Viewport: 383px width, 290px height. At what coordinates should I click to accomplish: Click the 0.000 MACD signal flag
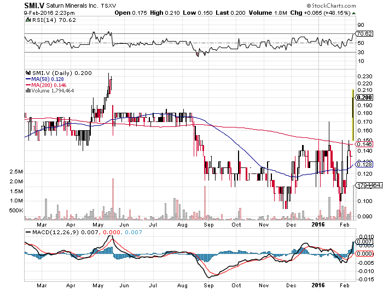pos(364,253)
